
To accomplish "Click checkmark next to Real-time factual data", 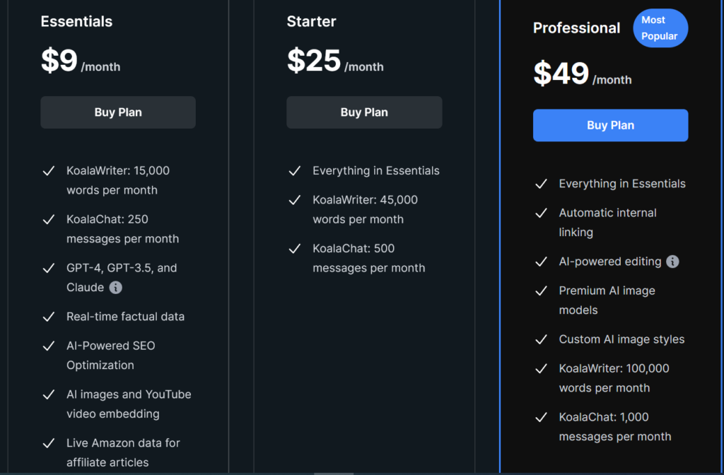I will (x=49, y=317).
